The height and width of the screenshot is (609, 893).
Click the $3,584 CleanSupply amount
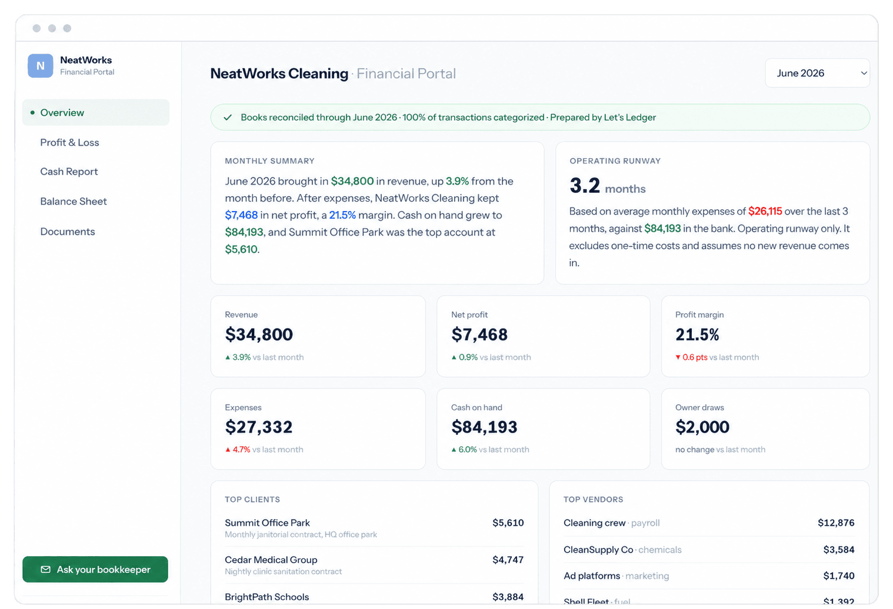pyautogui.click(x=839, y=550)
